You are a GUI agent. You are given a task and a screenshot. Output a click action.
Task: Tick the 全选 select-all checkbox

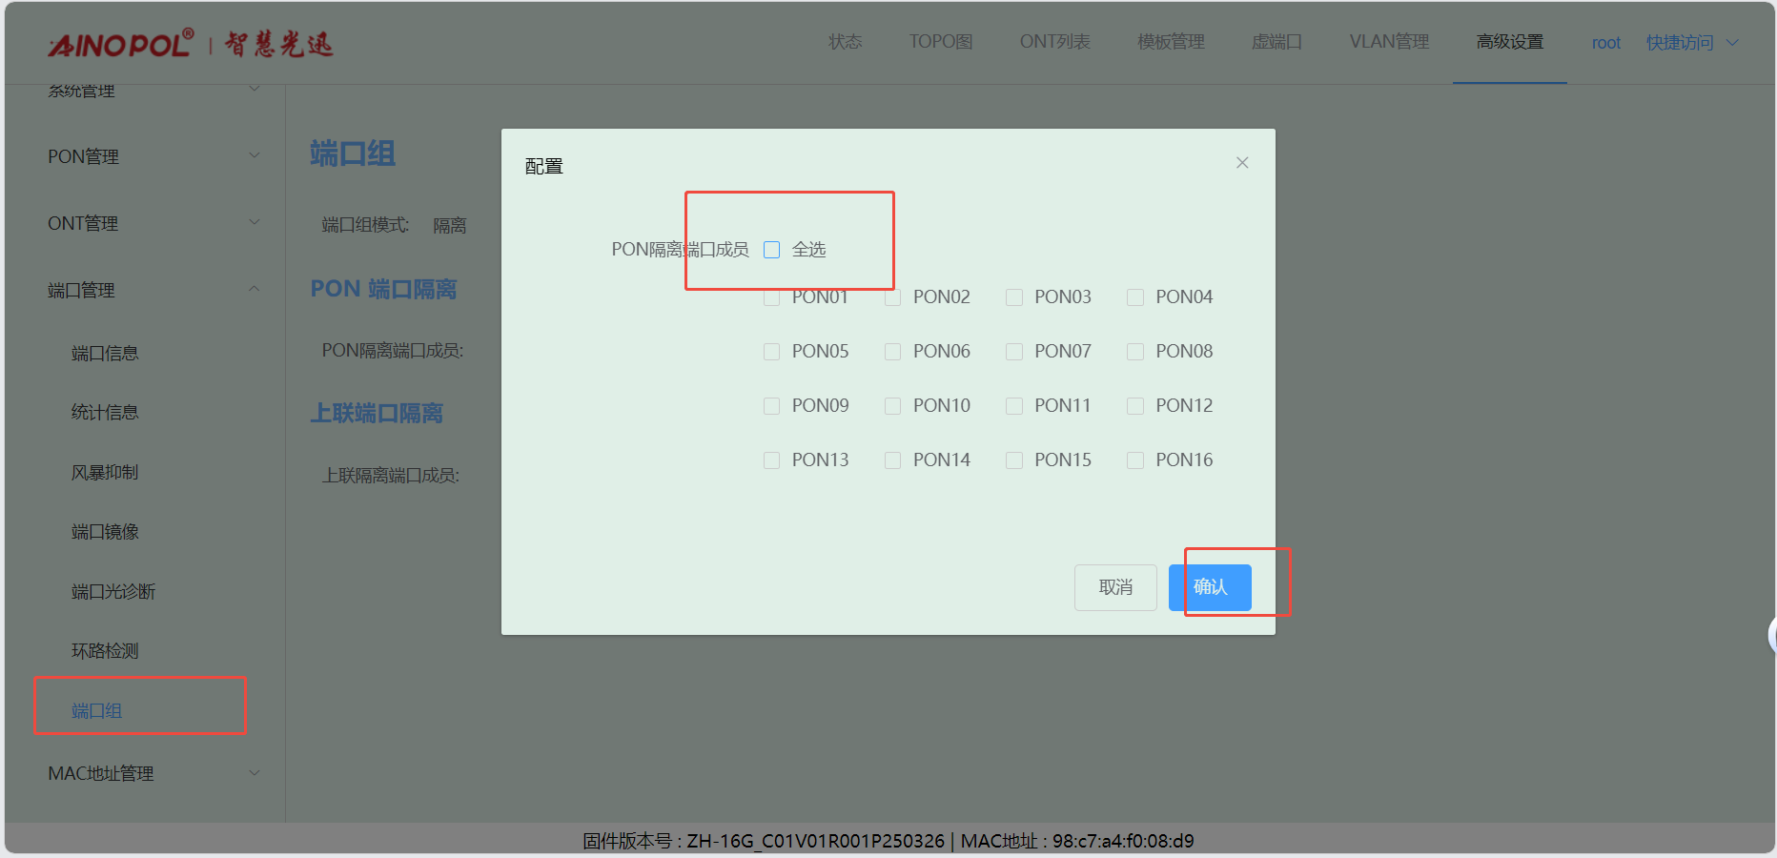(x=772, y=250)
